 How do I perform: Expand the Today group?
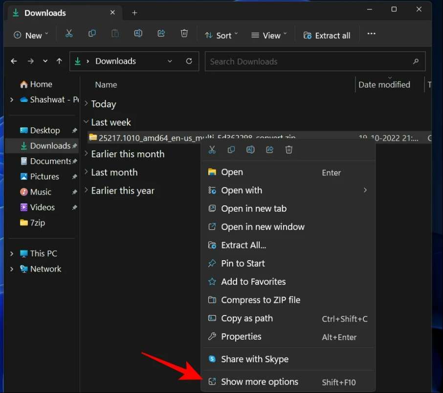[86, 103]
